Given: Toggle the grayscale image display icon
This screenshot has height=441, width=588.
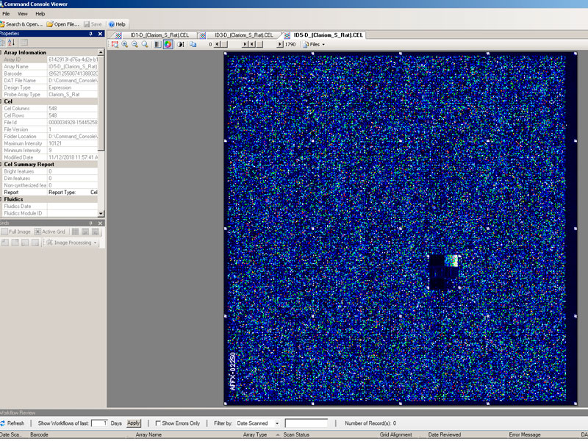Looking at the screenshot, I should [x=157, y=44].
